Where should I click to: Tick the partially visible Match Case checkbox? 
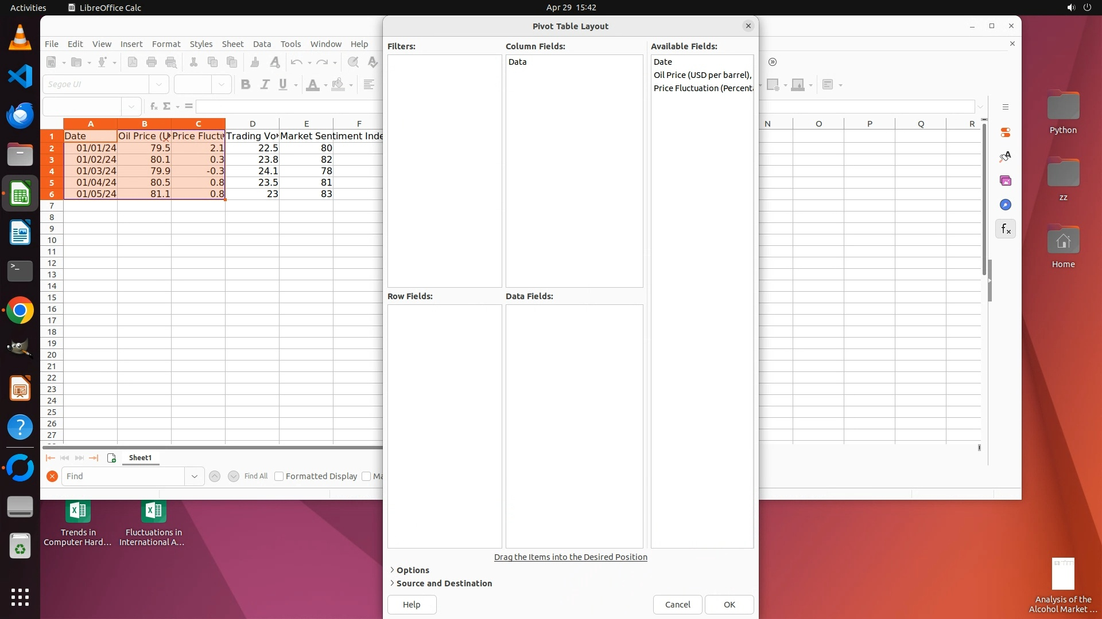coord(366,476)
